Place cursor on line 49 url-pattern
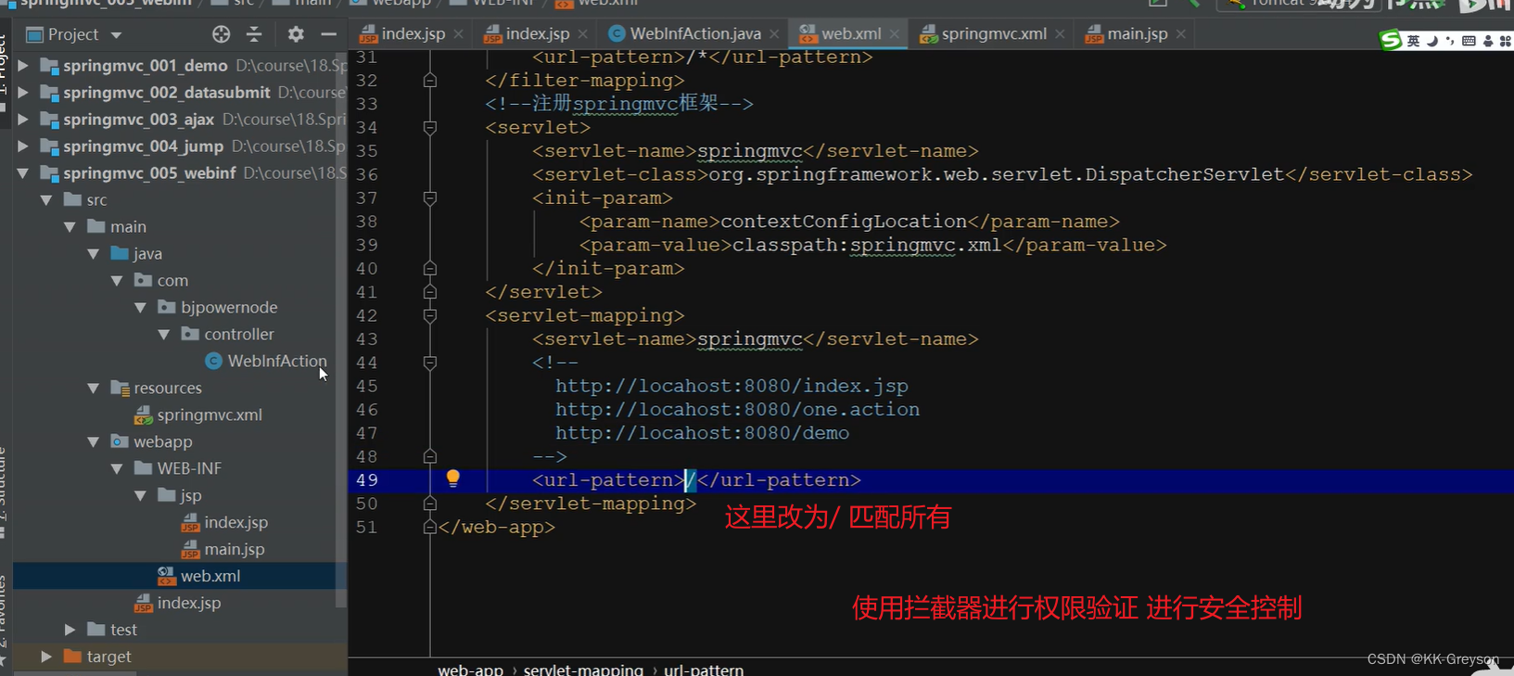1514x676 pixels. [x=696, y=480]
